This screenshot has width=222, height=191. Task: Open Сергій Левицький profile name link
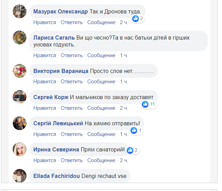click(58, 123)
